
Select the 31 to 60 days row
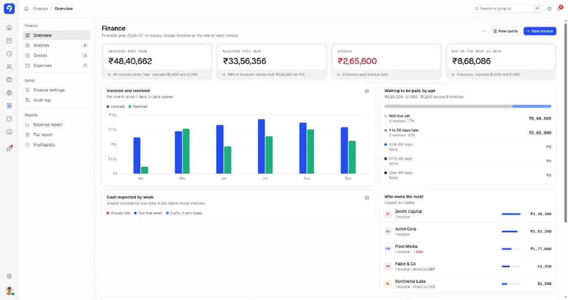point(468,147)
